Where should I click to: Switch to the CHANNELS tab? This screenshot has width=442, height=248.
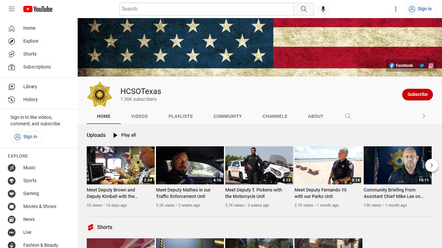(275, 116)
